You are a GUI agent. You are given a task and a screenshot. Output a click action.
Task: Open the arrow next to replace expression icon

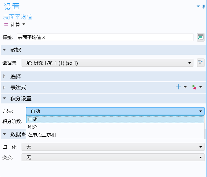(x=201, y=87)
